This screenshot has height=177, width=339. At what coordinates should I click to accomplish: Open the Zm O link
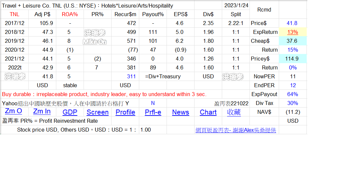tap(13, 111)
